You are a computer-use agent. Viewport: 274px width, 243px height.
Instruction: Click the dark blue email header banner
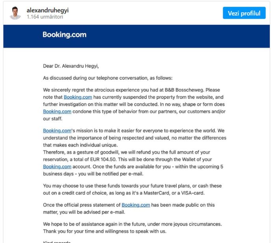(x=137, y=36)
